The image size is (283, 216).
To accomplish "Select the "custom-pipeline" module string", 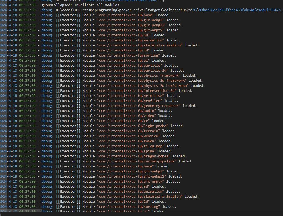I will click(136, 161).
